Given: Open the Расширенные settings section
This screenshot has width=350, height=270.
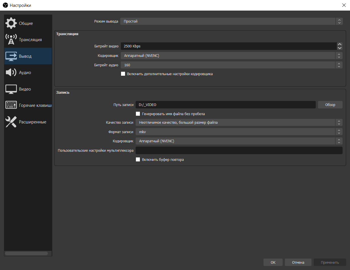Looking at the screenshot, I should [28, 122].
